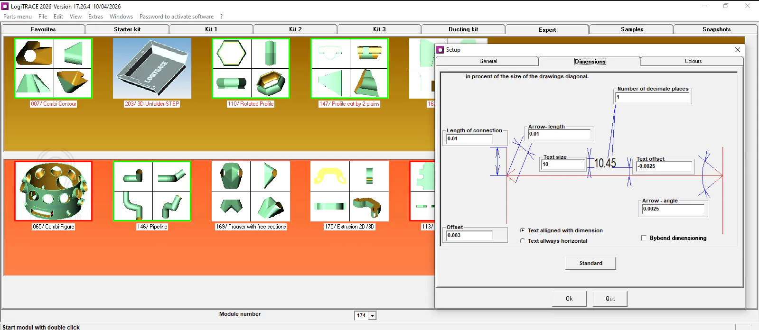Open the File menu

[x=43, y=17]
